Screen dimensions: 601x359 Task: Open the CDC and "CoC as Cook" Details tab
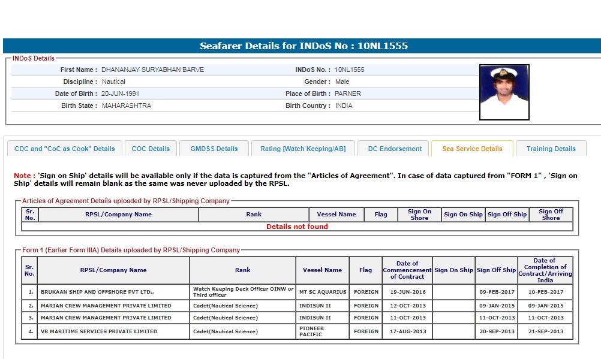(65, 149)
